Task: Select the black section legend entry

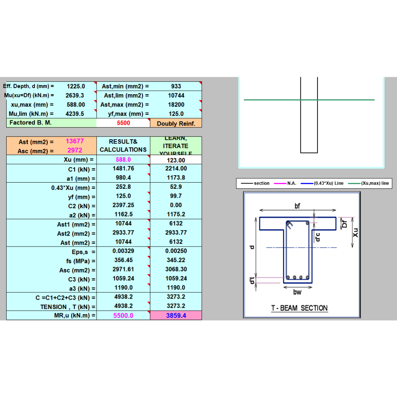Action: click(255, 183)
